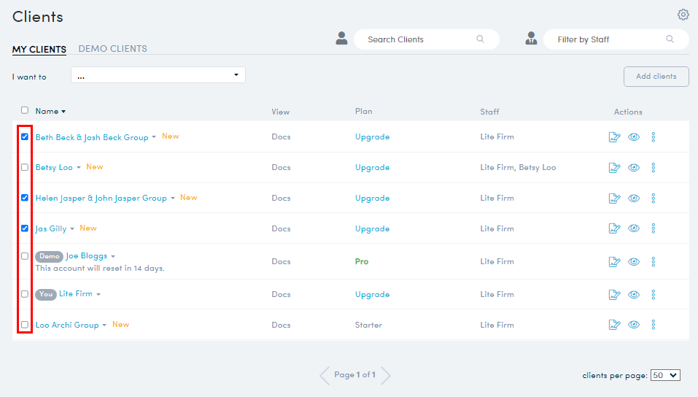Image resolution: width=698 pixels, height=397 pixels.
Task: Click eye view icon for Betsy Loo row
Action: point(634,168)
